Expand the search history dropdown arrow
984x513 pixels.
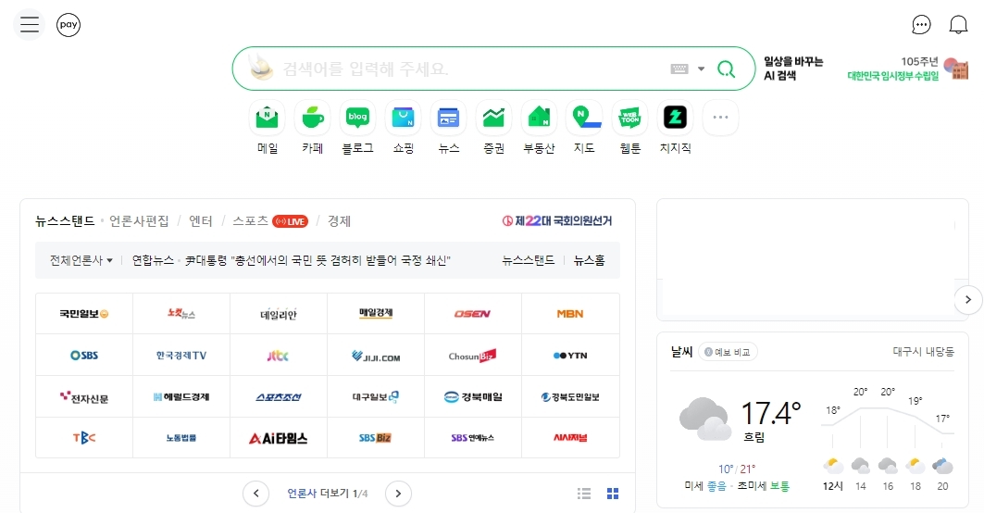[x=701, y=69]
